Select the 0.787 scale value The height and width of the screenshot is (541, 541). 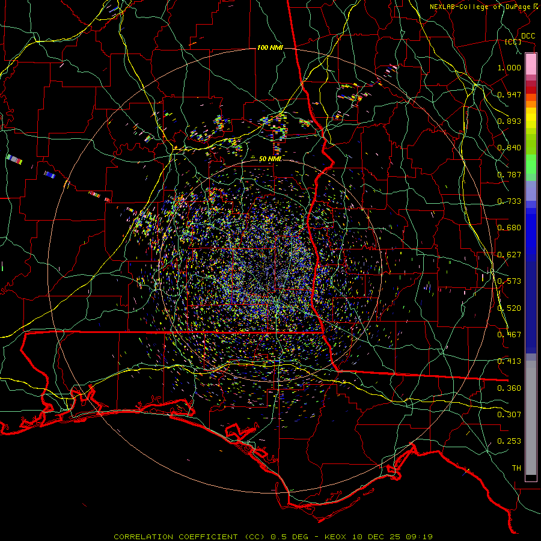point(509,174)
